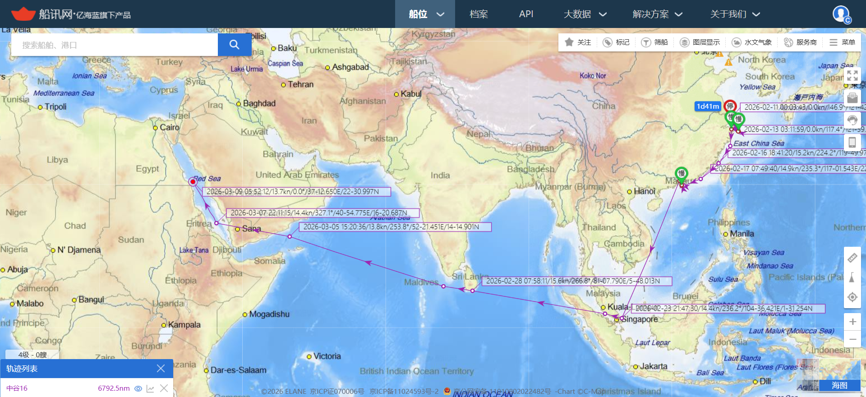This screenshot has height=397, width=866.
Task: Click the user profile avatar
Action: point(841,14)
